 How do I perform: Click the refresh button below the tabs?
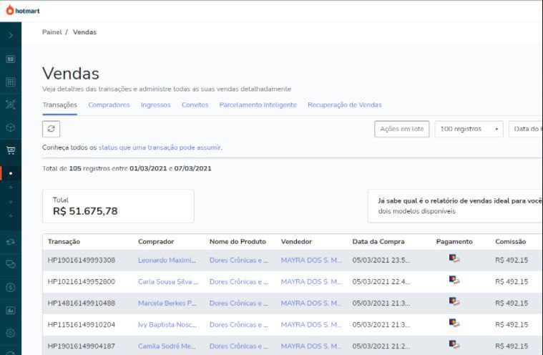(51, 129)
